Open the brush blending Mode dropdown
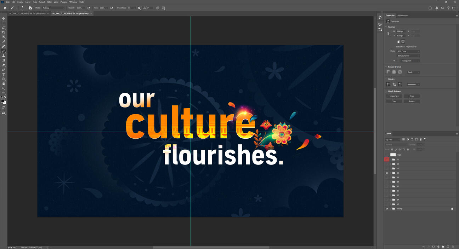Image resolution: width=459 pixels, height=249 pixels. [x=53, y=8]
